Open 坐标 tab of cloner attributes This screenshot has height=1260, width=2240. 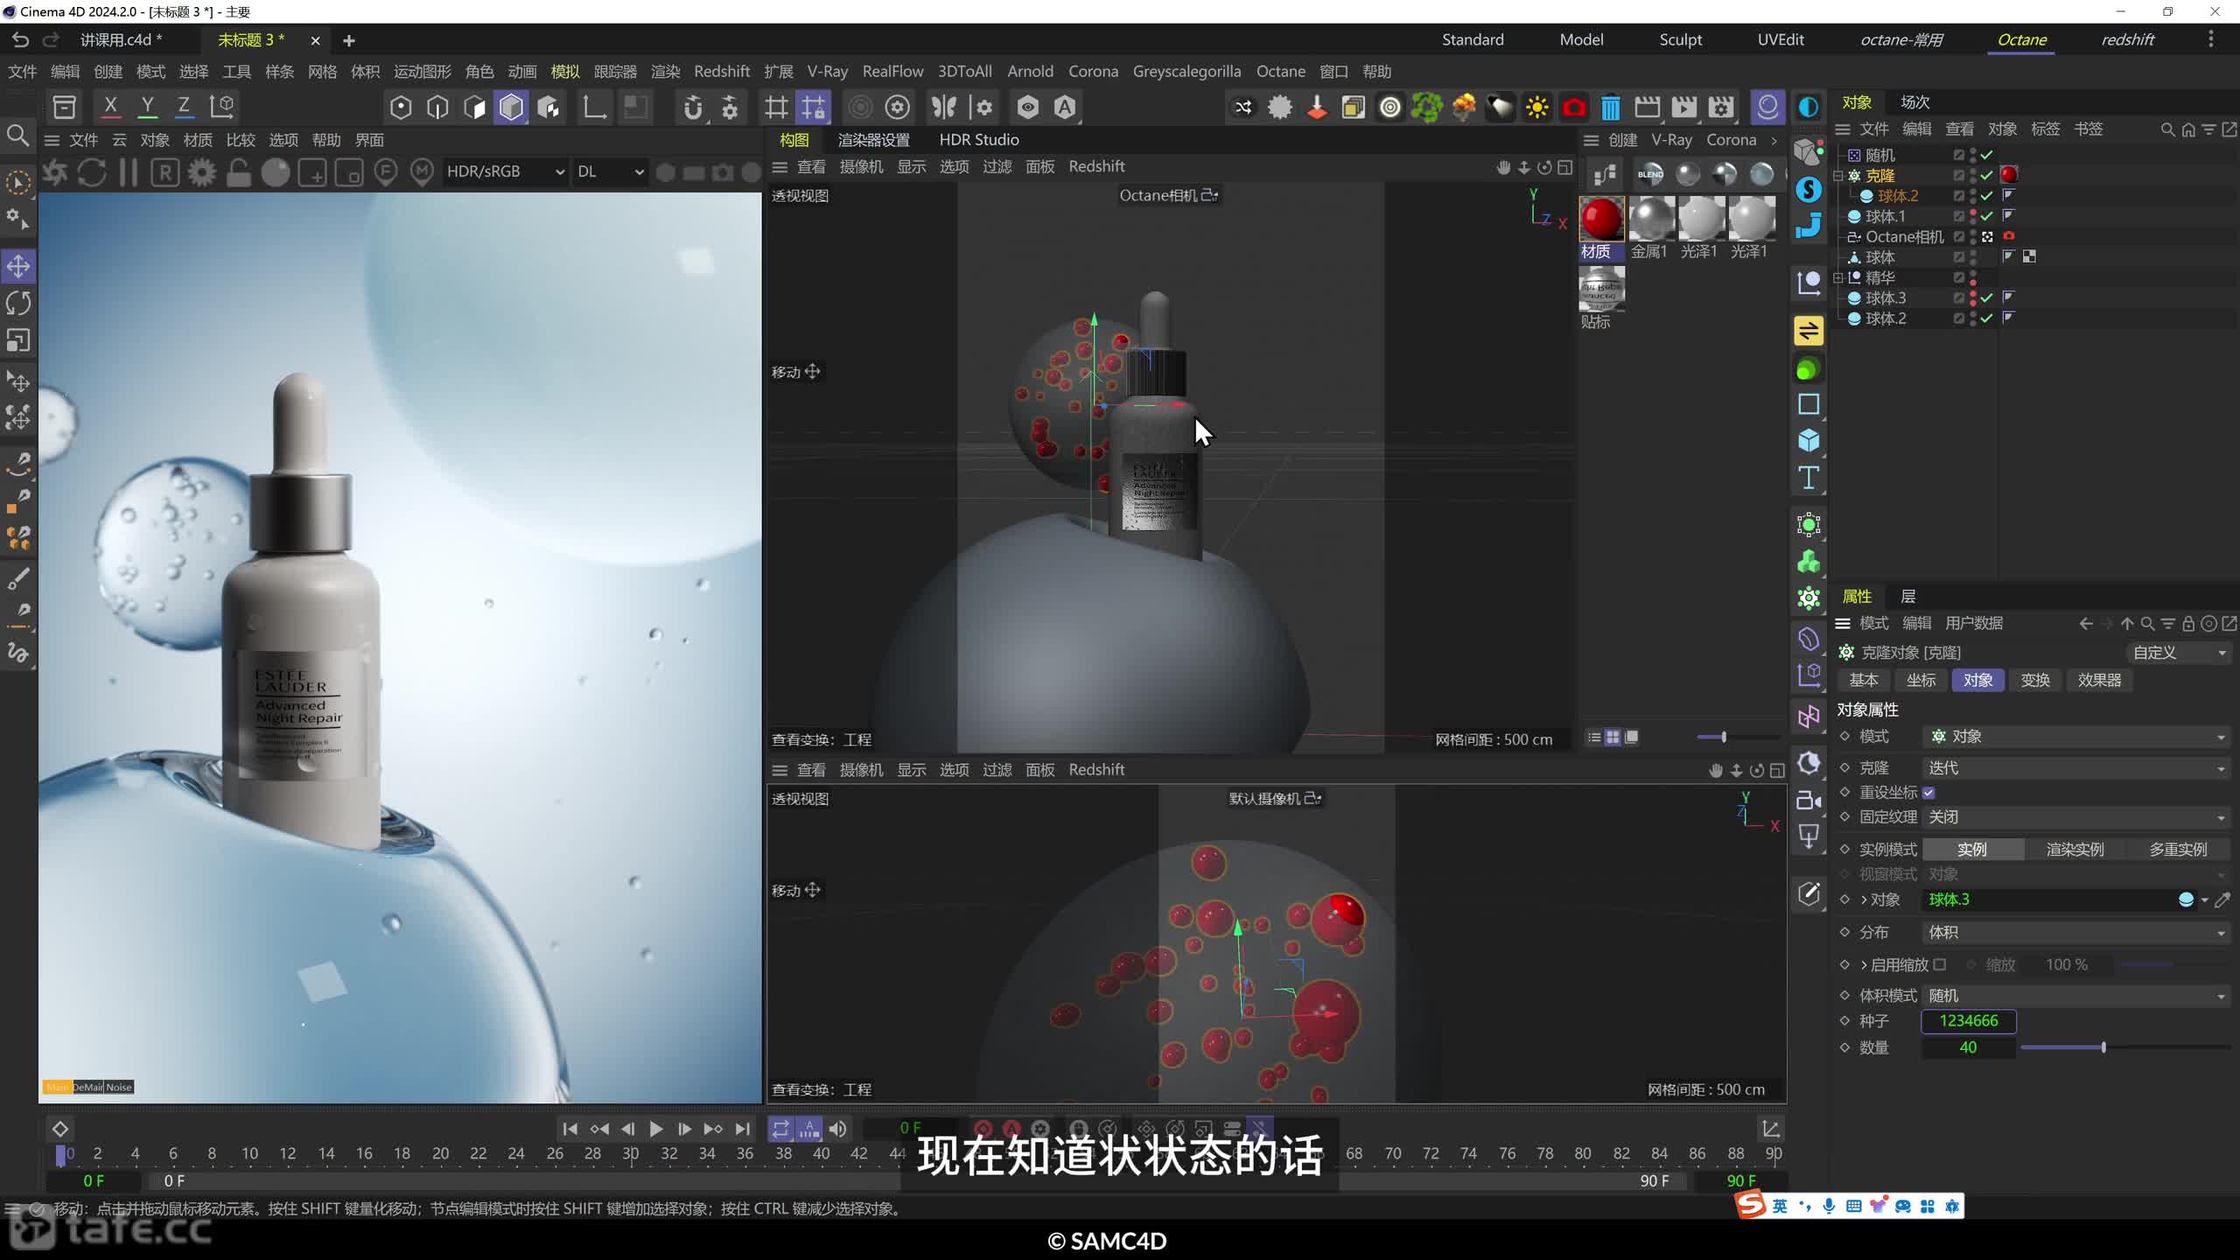pyautogui.click(x=1921, y=680)
